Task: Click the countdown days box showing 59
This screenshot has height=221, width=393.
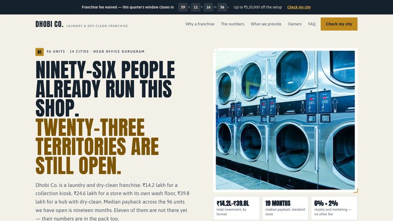Action: [183, 7]
